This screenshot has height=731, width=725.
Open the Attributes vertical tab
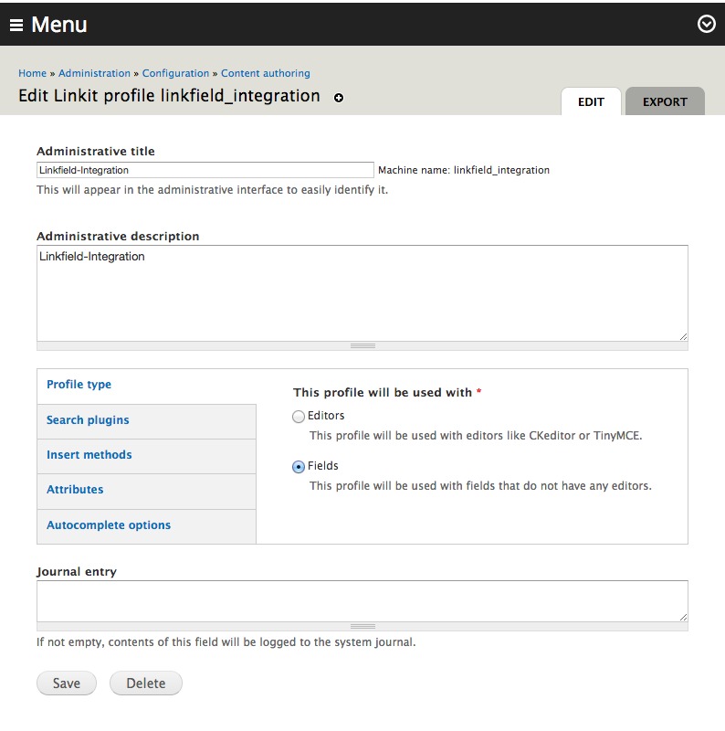point(75,490)
